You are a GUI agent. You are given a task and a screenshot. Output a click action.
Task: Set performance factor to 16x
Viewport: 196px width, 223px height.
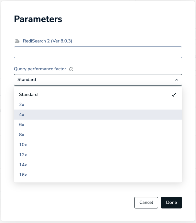click(x=23, y=175)
